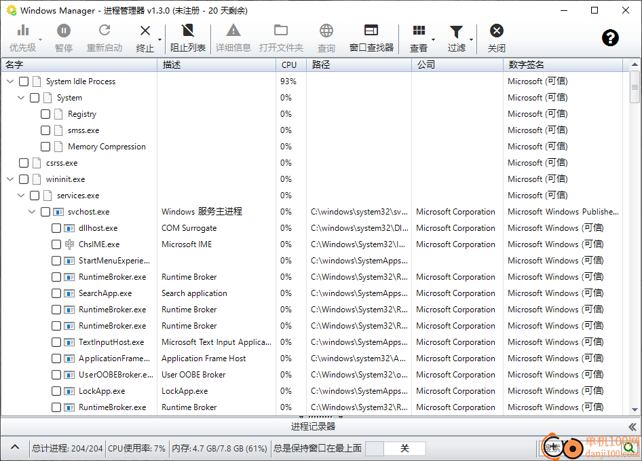Collapse the services.exe tree node

(x=21, y=196)
